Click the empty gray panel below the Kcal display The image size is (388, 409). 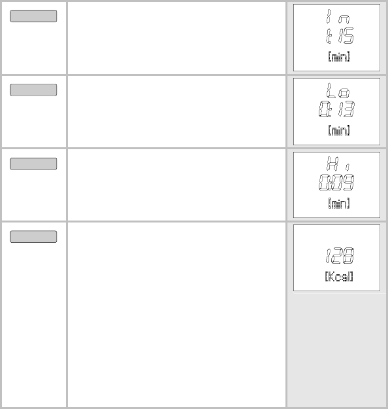tap(336, 349)
